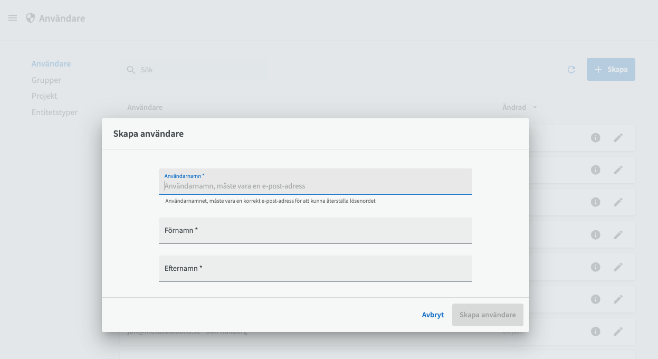Click the blue Skapa button

[611, 70]
